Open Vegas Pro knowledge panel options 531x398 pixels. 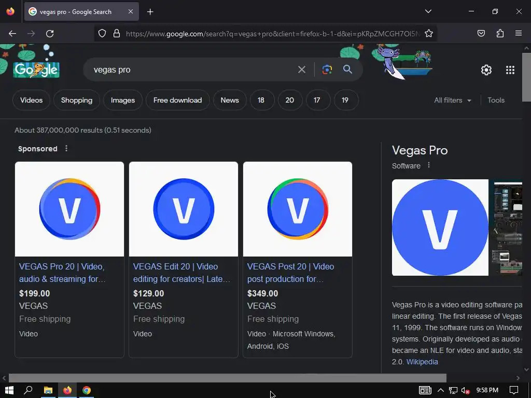tap(429, 165)
